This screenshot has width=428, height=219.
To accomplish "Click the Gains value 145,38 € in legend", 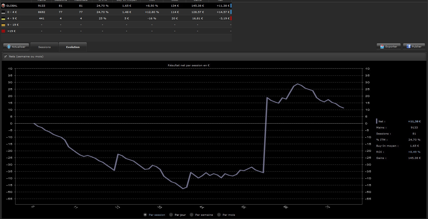I will pos(414,158).
